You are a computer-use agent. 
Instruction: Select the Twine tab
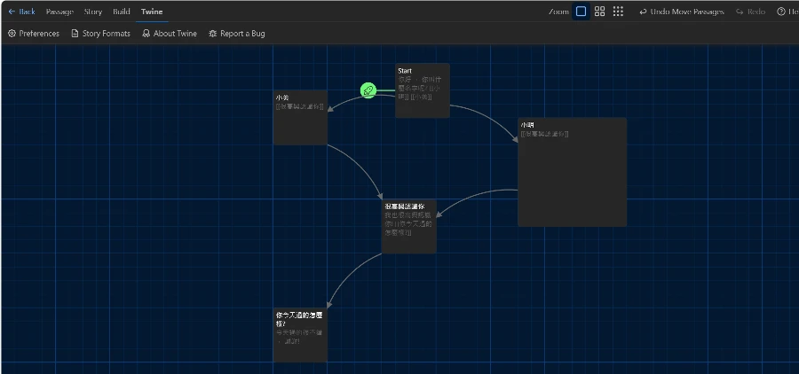152,12
